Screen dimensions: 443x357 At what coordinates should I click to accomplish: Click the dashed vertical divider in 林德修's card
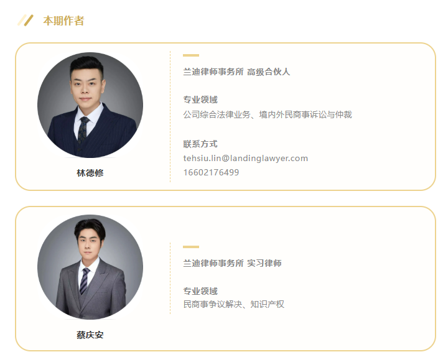tap(170, 117)
